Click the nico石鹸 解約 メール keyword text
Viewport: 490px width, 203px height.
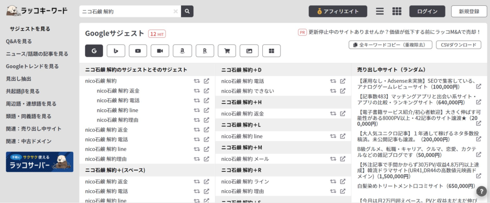[245, 159]
